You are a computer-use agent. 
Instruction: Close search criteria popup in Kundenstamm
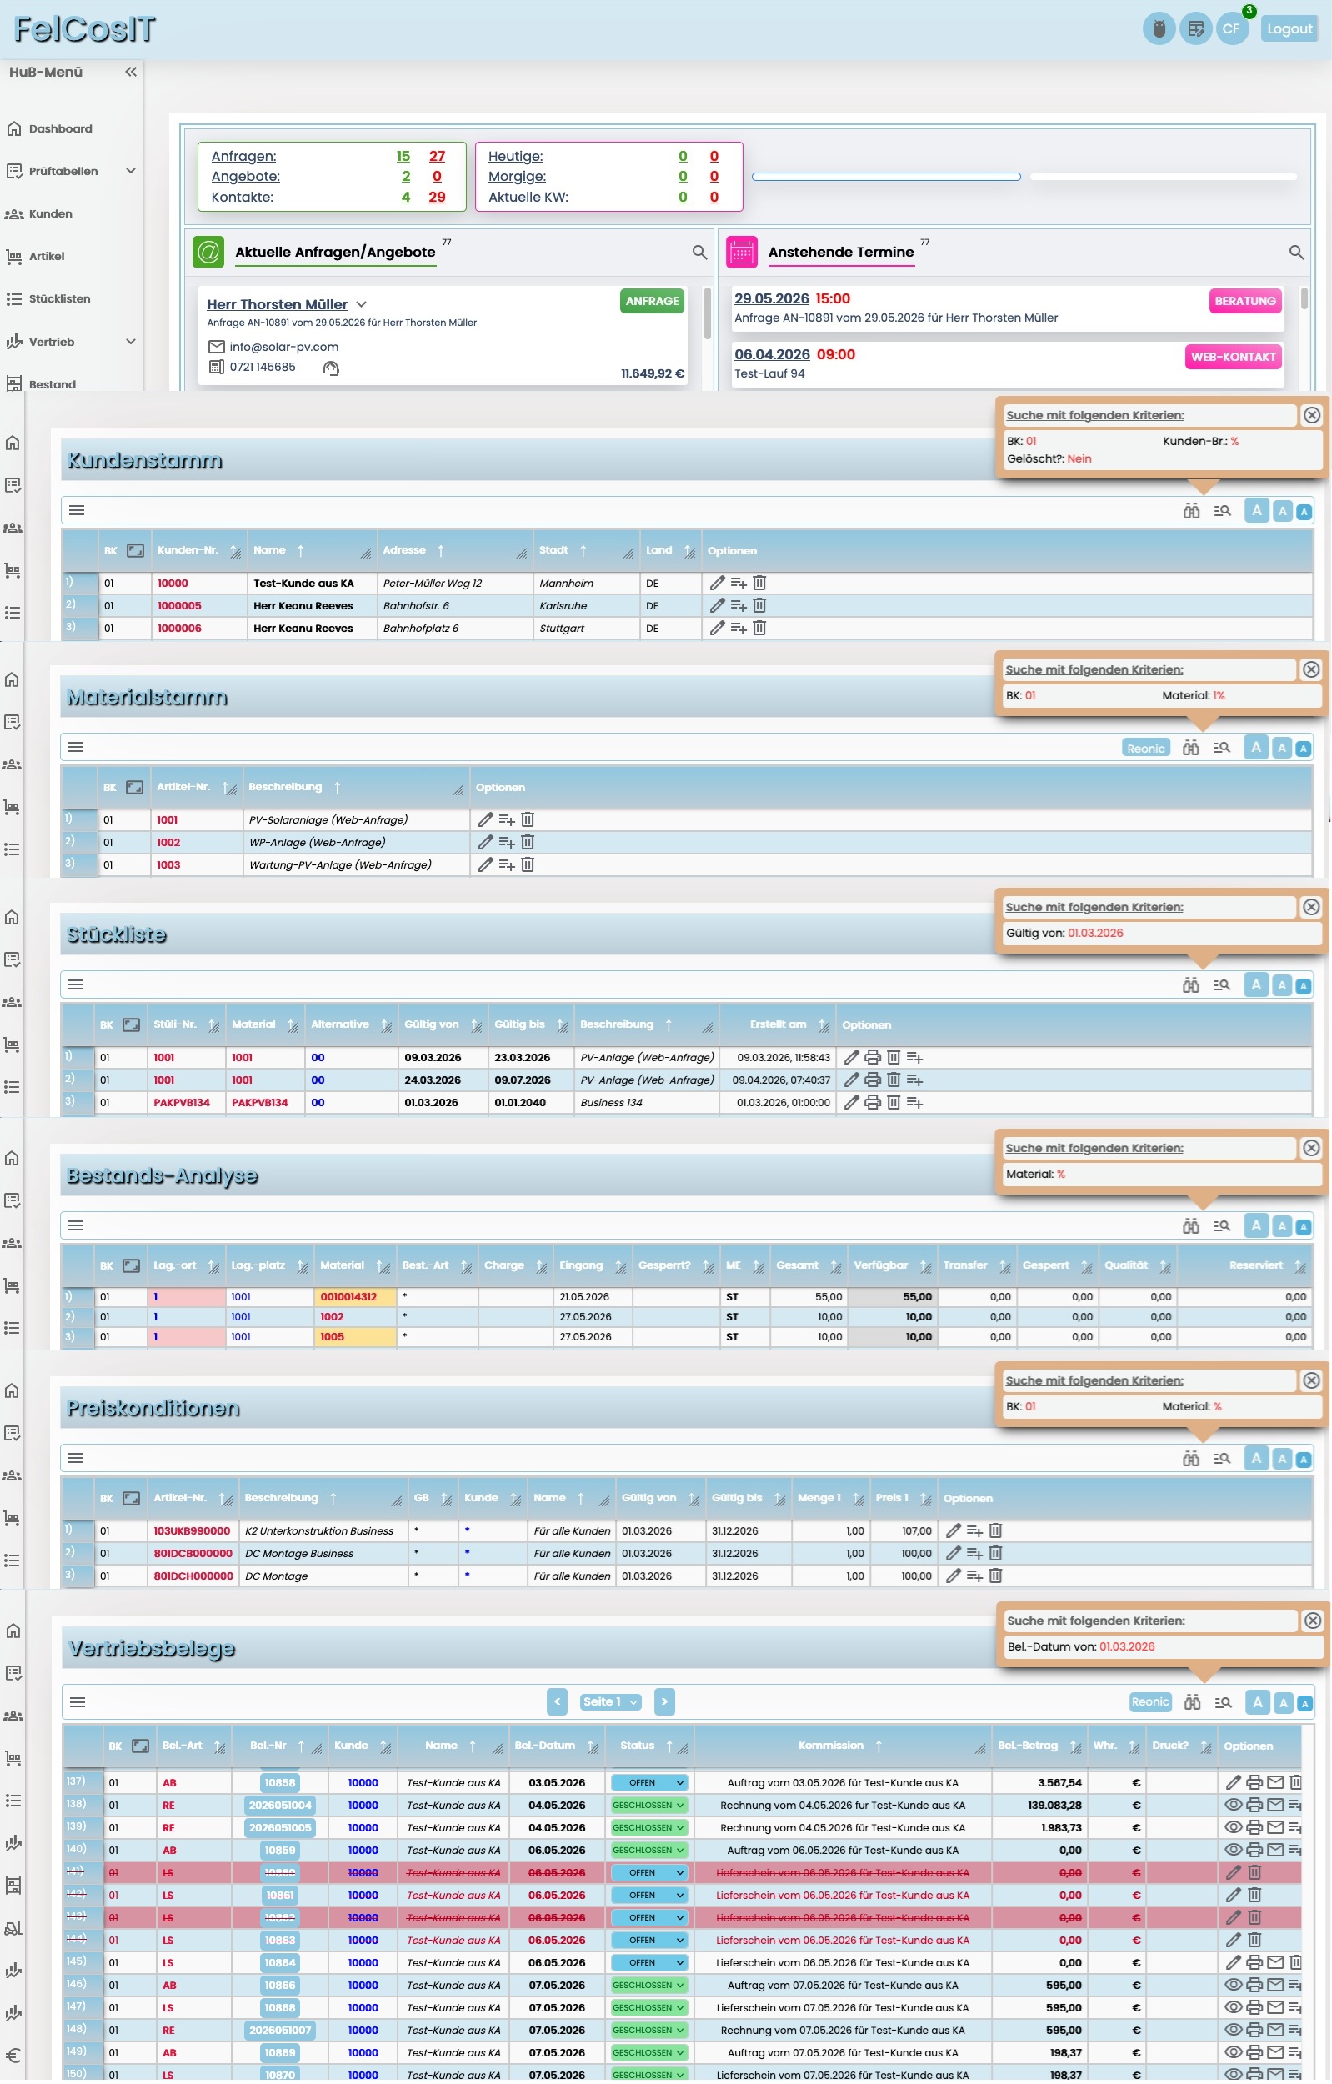coord(1311,415)
